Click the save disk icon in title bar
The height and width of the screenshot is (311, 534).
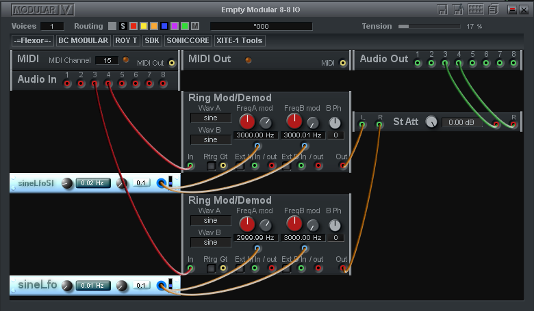point(443,10)
